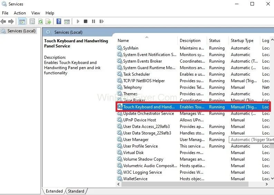Sort by the Status column header

pos(217,40)
